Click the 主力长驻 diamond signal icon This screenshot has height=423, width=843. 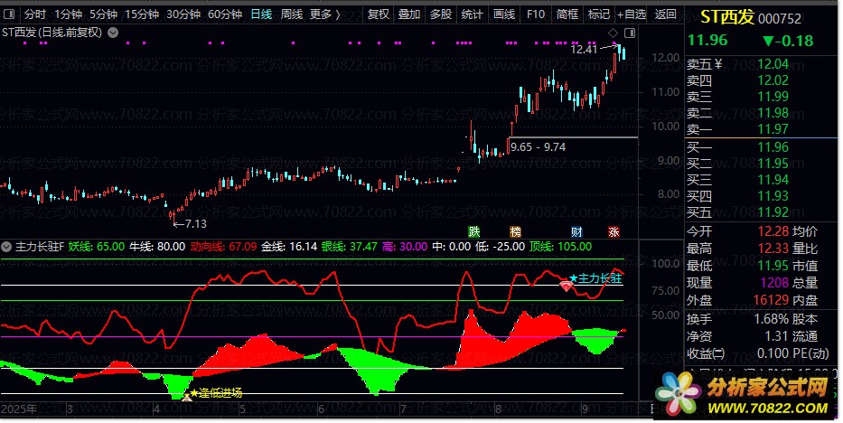pos(567,286)
